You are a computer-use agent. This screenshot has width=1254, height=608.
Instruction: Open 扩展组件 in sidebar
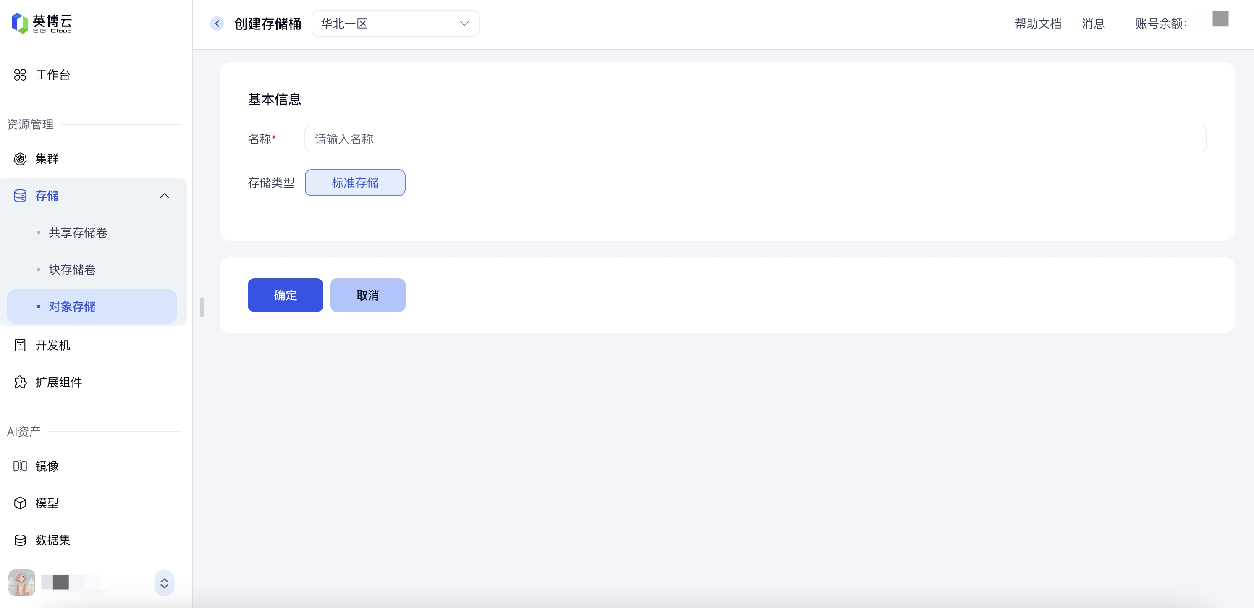click(58, 382)
